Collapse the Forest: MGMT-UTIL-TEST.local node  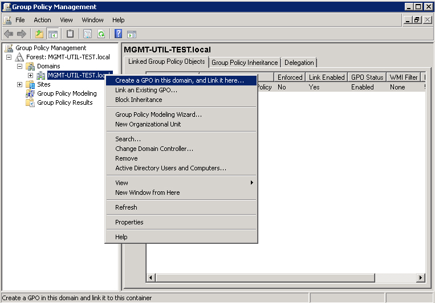coord(9,57)
